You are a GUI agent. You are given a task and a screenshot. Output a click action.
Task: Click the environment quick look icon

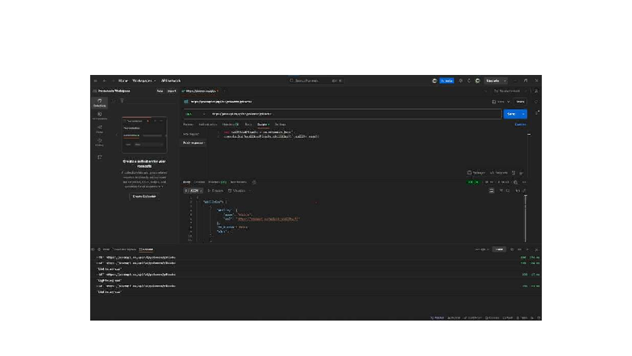(536, 91)
